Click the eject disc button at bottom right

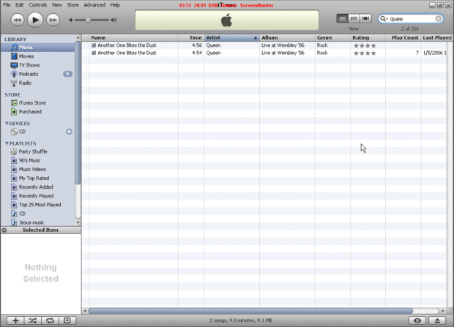(x=437, y=320)
